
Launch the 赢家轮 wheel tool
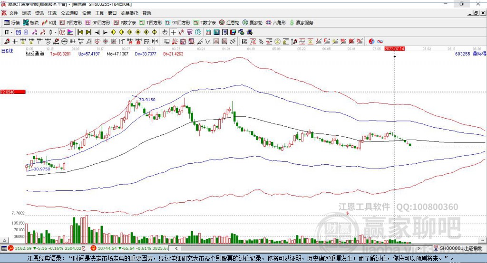pos(253,23)
